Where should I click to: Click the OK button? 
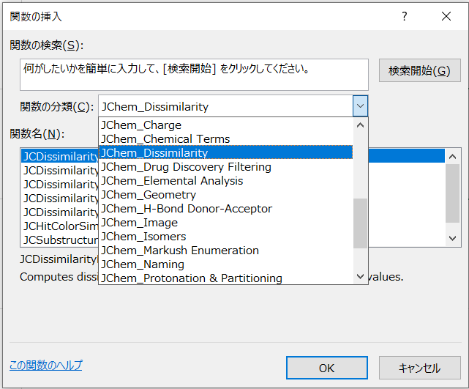coord(327,368)
